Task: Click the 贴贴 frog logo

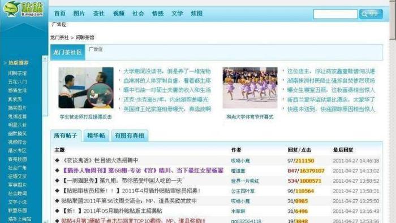Action: click(23, 9)
